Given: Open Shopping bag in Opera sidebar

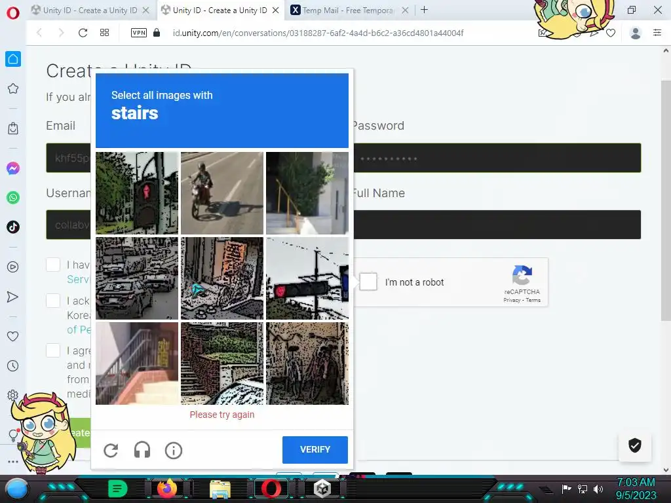Looking at the screenshot, I should click(x=13, y=128).
